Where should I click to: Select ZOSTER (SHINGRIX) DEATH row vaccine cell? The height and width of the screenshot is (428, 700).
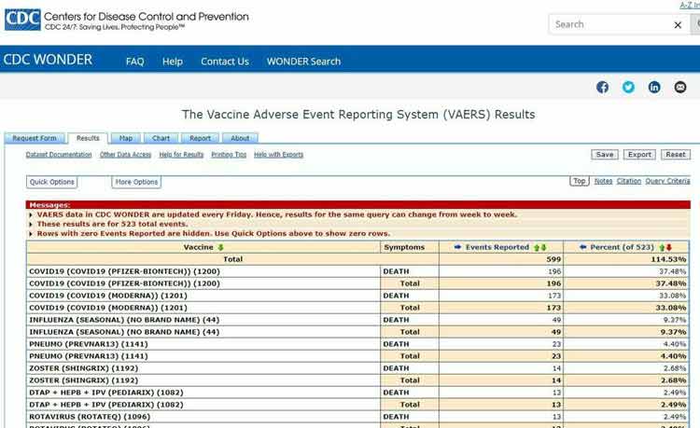[203, 368]
